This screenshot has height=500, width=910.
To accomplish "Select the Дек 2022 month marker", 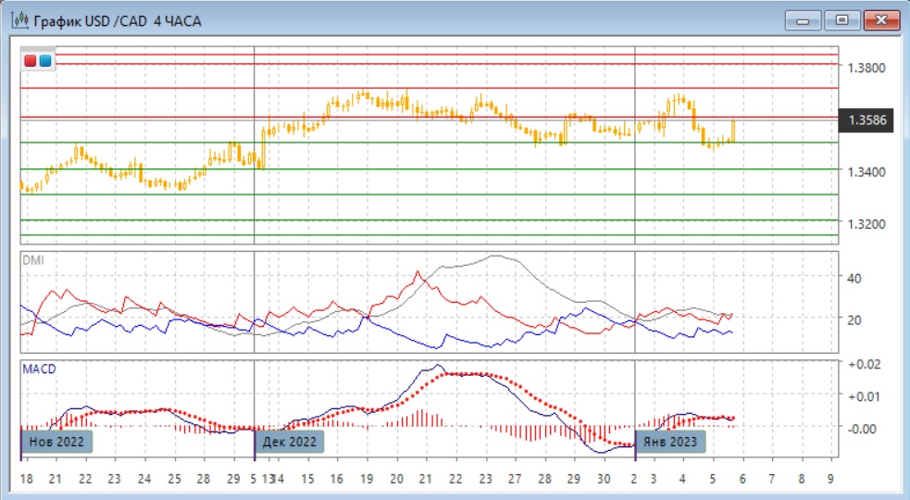I will 290,441.
